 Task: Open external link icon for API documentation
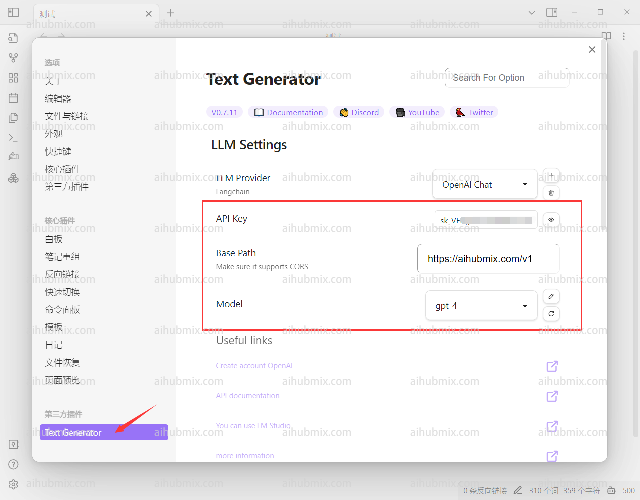552,396
